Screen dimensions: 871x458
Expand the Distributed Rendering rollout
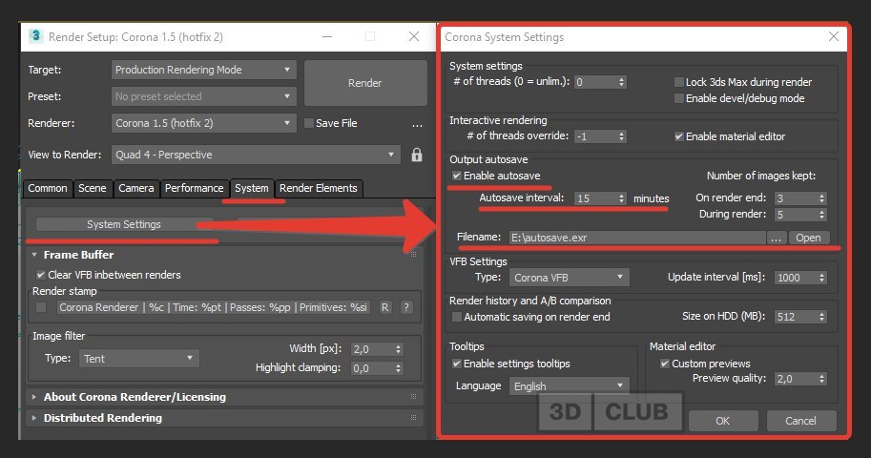pos(34,417)
